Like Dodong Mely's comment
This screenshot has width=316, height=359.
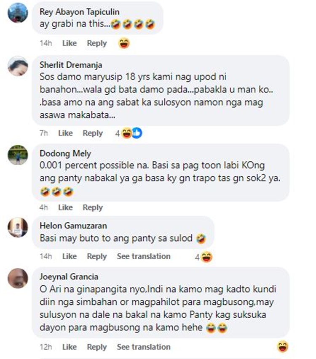coord(65,207)
